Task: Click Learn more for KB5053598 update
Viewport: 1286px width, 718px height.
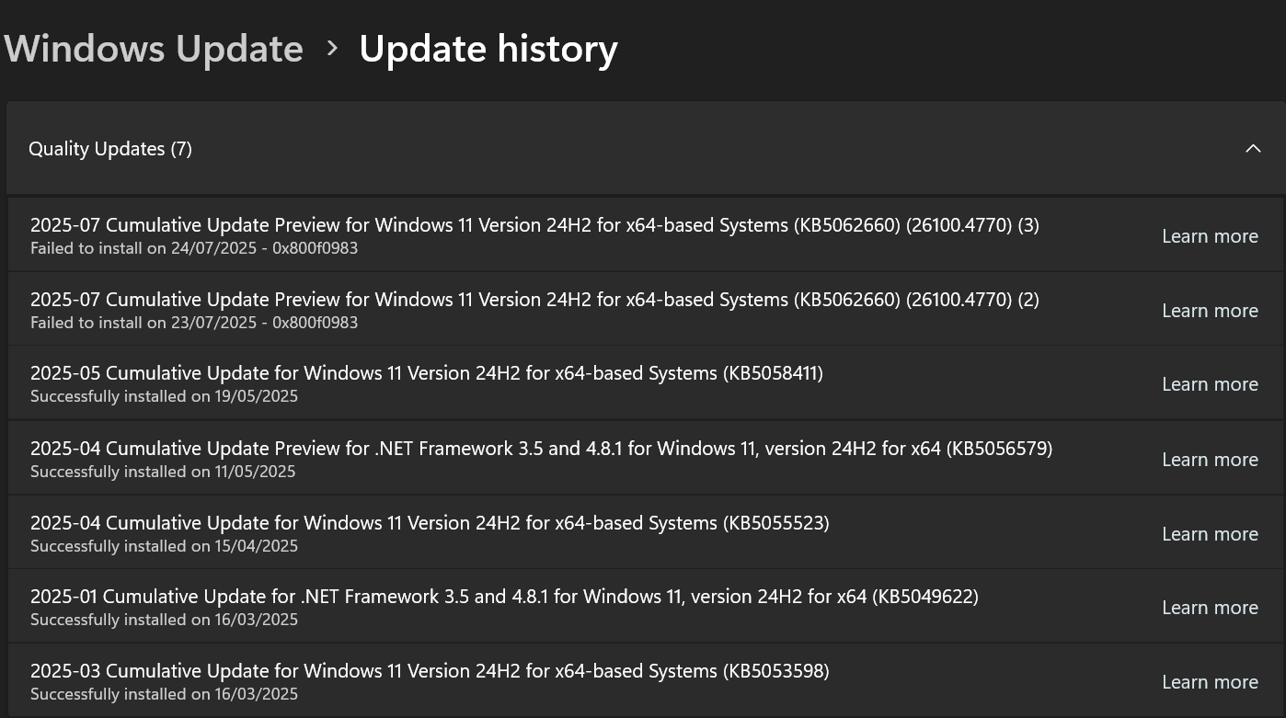Action: [x=1210, y=681]
